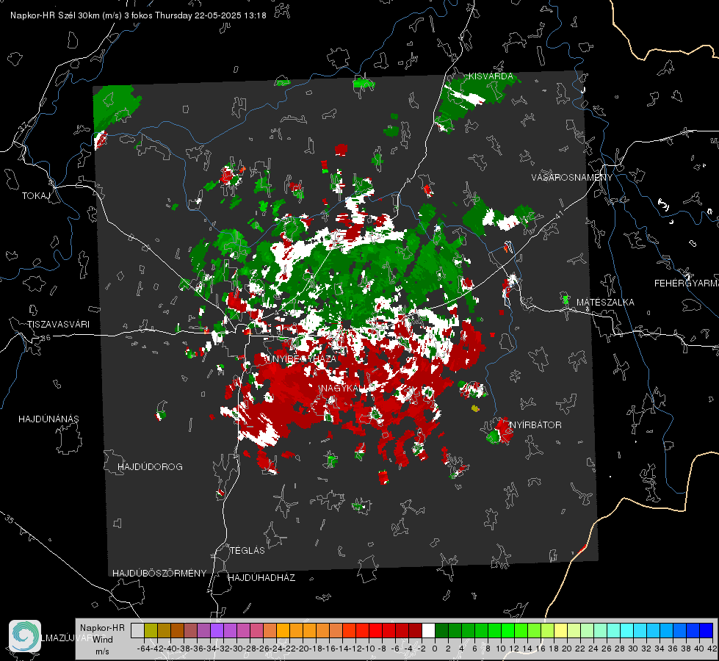Click the HAJDÚBÖSZÖRMÉNY label
Screen dimensions: 719x661
pos(159,573)
